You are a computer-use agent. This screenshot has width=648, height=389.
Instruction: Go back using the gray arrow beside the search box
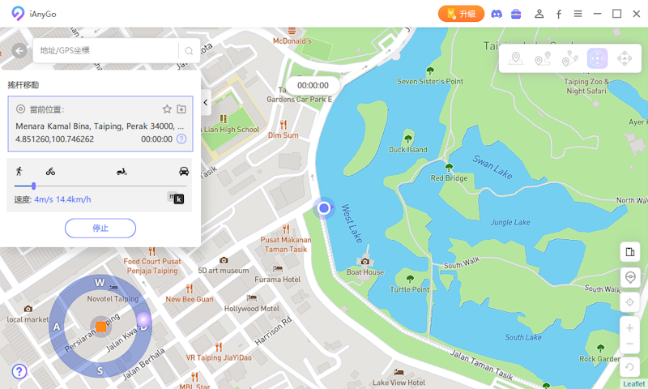coord(19,51)
